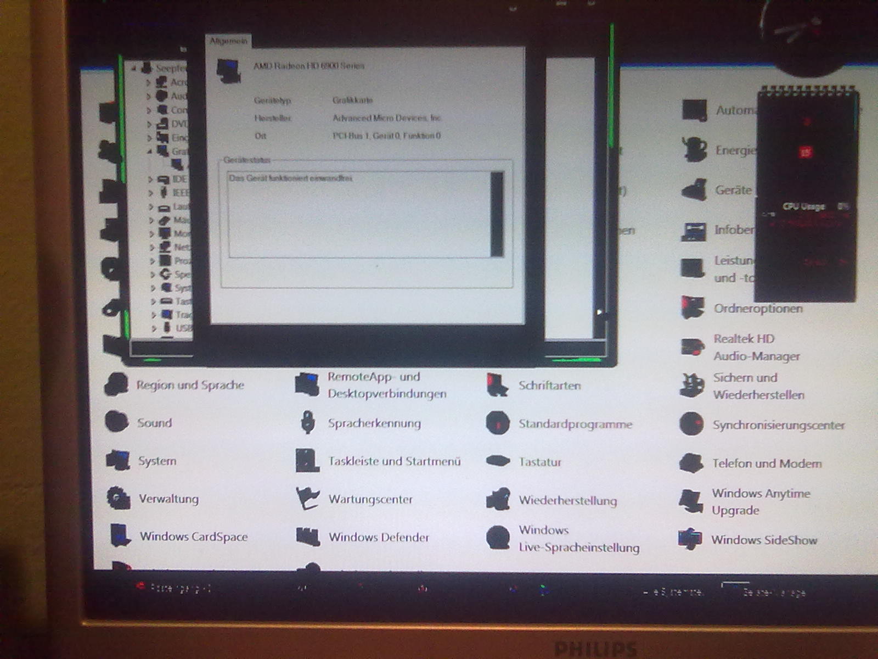The width and height of the screenshot is (878, 659).
Task: Open the Synchronisierungscenter link
Action: (x=778, y=425)
